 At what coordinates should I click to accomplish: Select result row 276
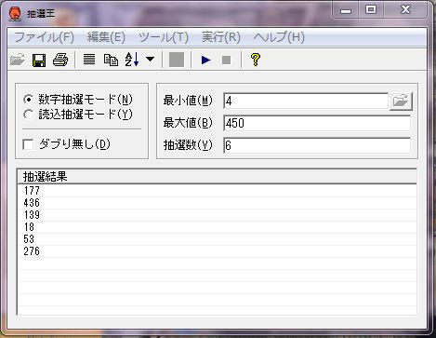218,251
